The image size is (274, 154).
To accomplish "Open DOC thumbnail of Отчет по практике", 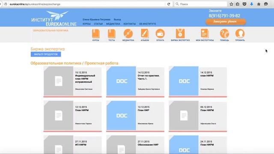I will 121,81.
